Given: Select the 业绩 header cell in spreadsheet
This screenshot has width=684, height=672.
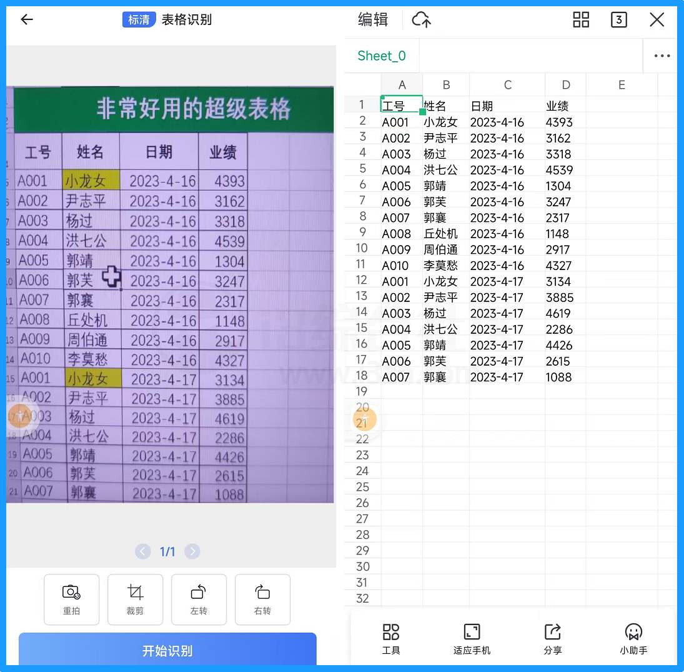Looking at the screenshot, I should (565, 105).
